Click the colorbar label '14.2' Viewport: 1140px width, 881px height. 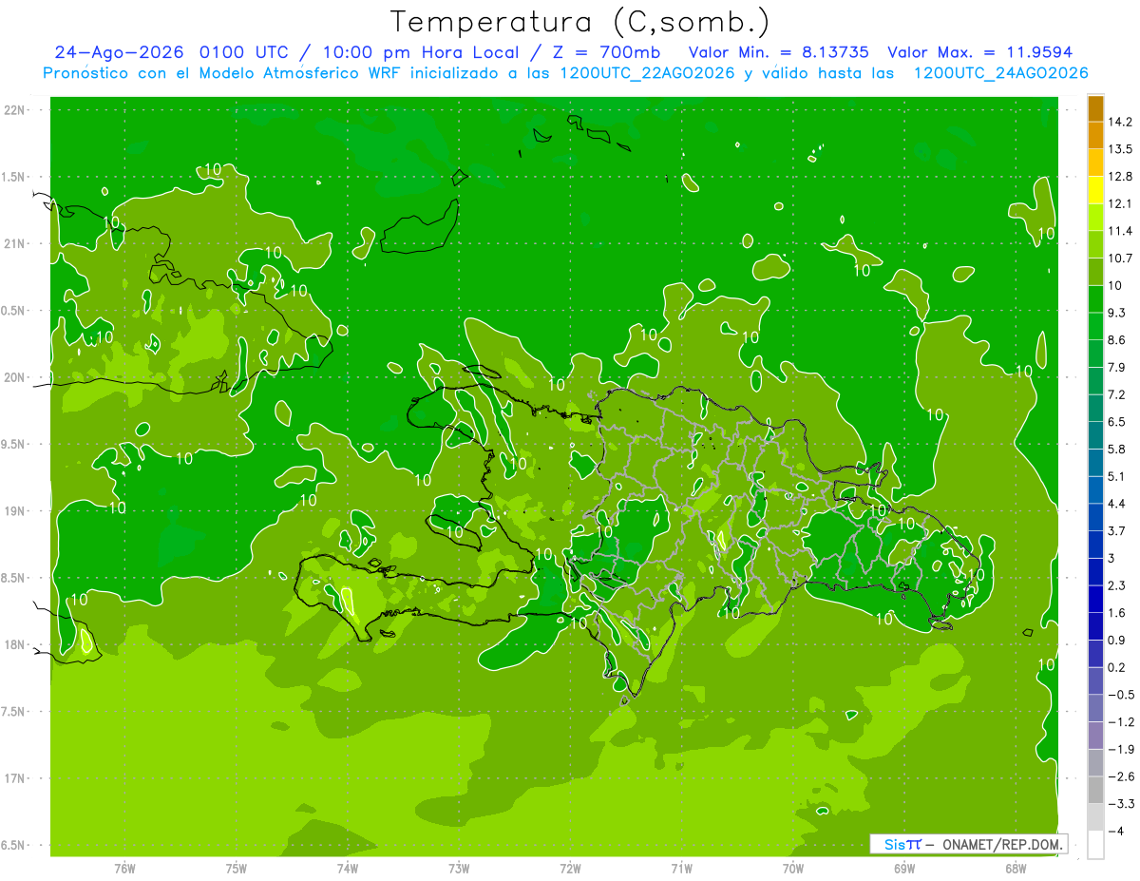(1122, 122)
